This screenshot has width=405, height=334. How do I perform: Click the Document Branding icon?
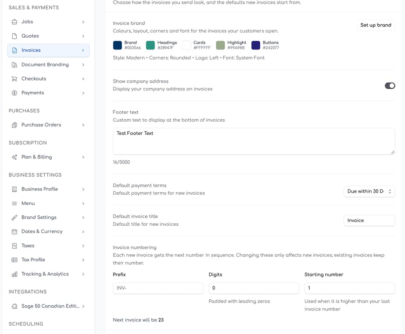coord(14,64)
